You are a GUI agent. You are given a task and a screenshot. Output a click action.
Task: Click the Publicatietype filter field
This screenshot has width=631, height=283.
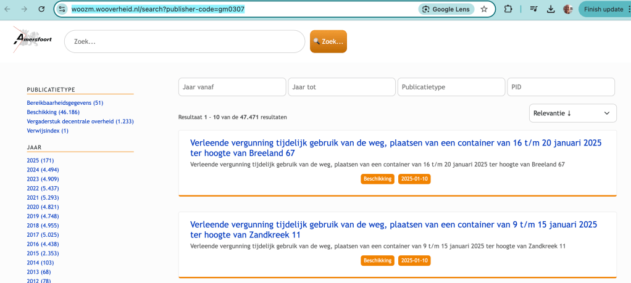click(451, 87)
